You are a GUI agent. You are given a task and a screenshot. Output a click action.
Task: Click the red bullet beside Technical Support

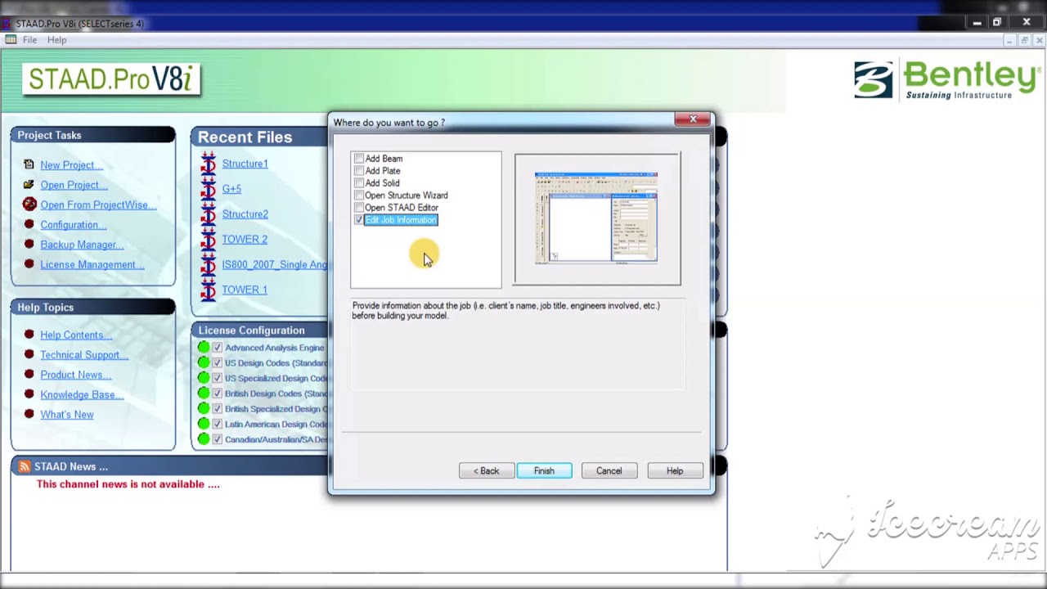click(x=29, y=354)
